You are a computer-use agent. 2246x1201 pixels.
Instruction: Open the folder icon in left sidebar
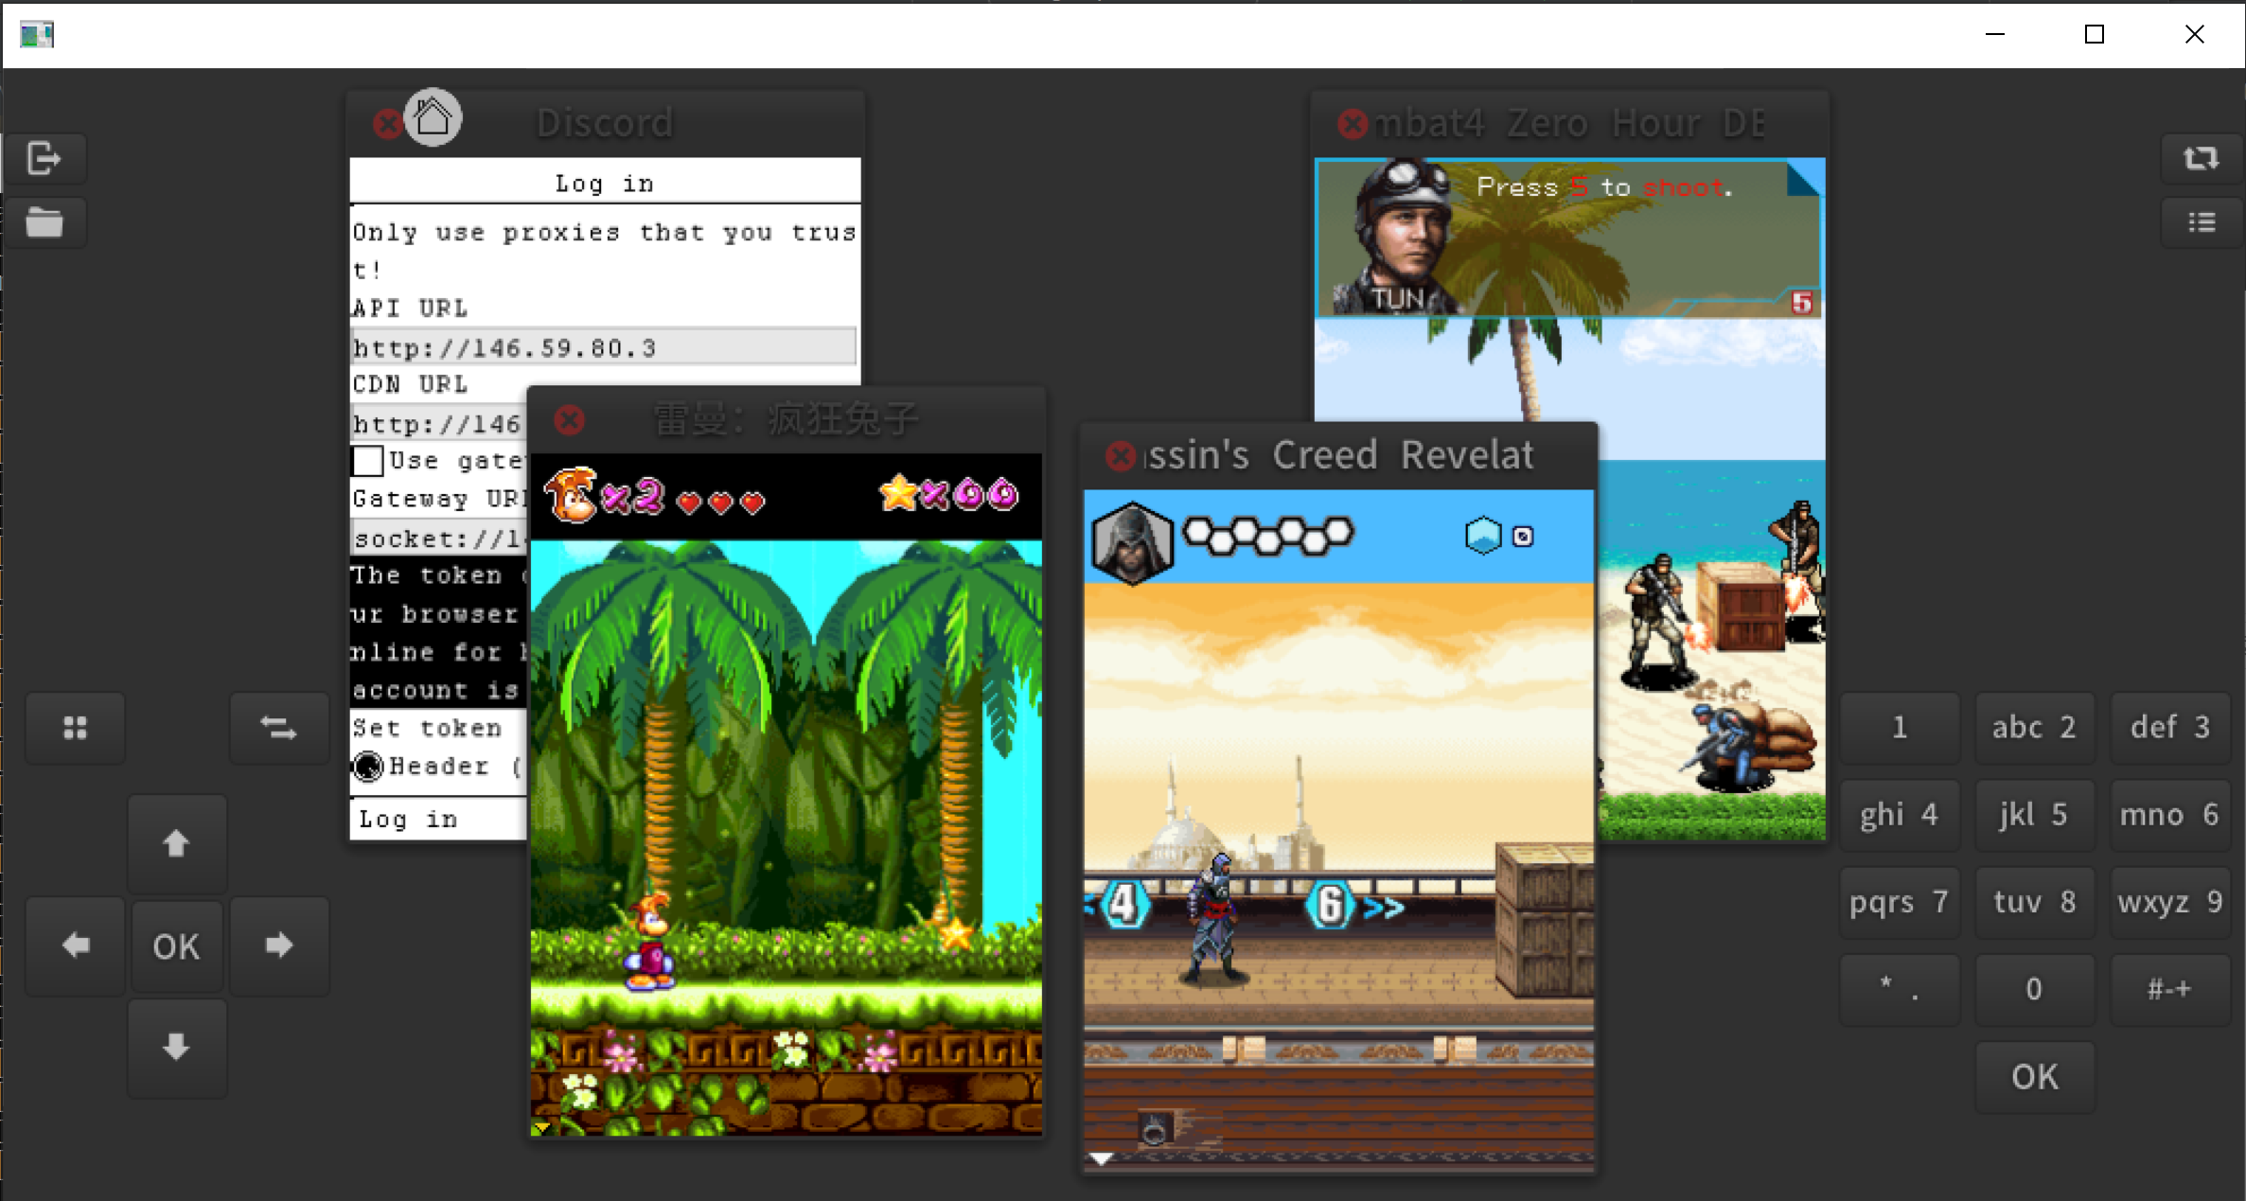point(44,222)
